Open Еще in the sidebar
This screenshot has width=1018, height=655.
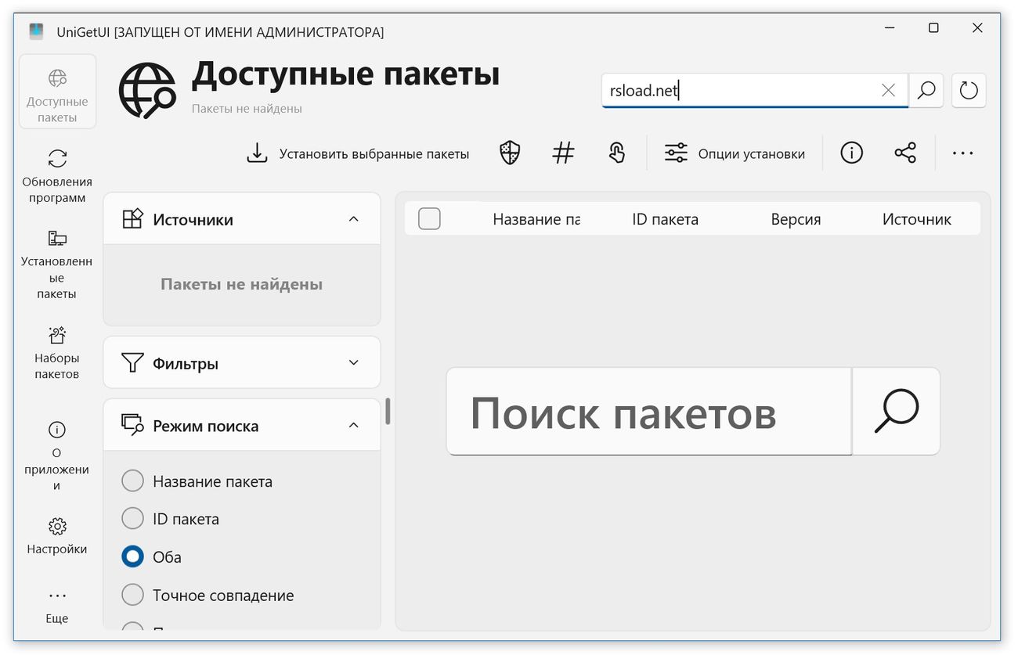[x=56, y=606]
